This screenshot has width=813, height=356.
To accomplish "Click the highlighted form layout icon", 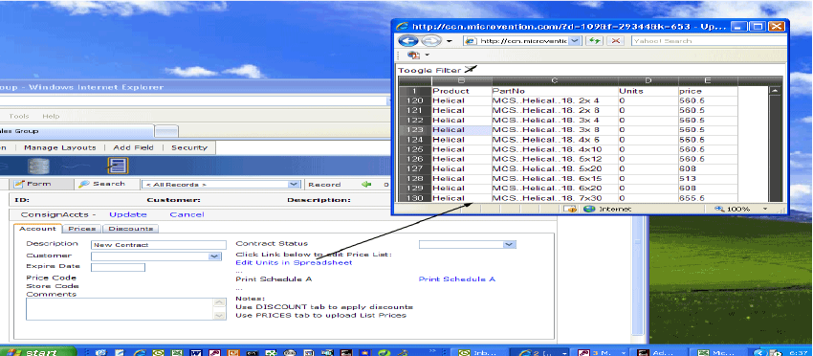I will point(118,166).
